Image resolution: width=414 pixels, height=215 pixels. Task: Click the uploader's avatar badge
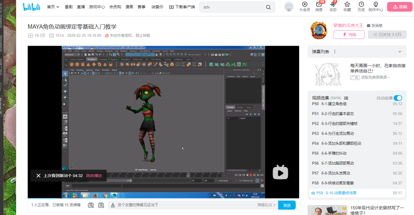point(319,30)
